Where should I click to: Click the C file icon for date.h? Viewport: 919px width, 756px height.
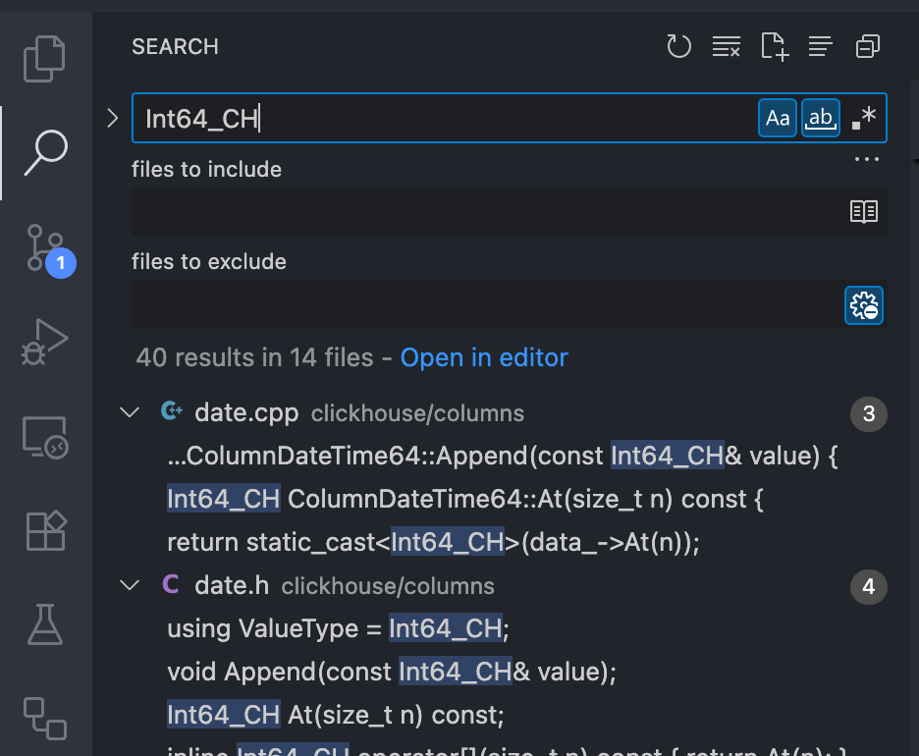click(171, 584)
